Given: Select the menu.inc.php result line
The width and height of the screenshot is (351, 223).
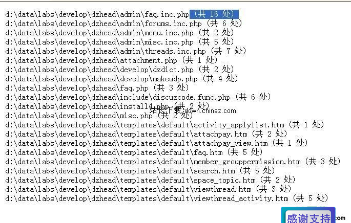Looking at the screenshot, I should click(x=119, y=33).
